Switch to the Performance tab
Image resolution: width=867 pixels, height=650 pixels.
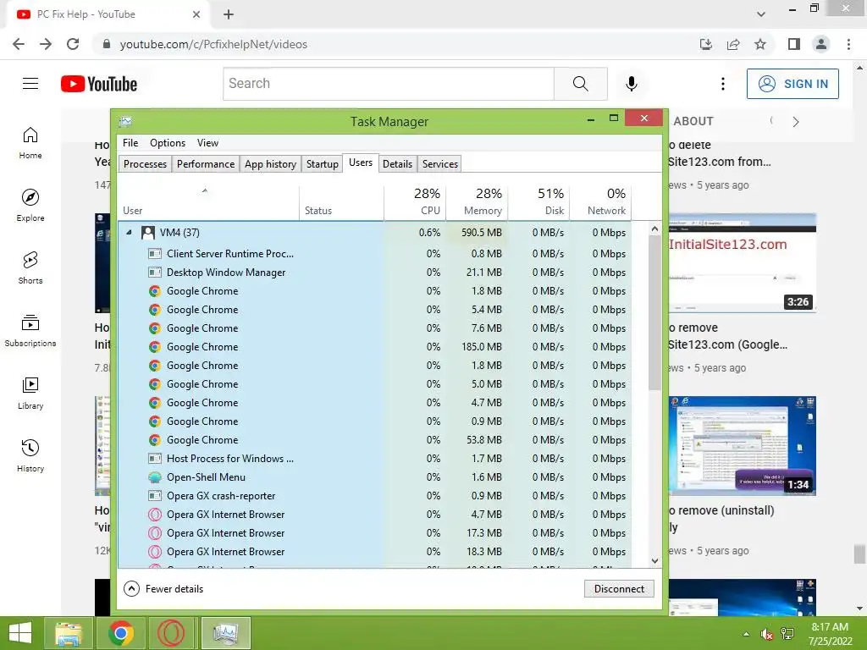(206, 164)
